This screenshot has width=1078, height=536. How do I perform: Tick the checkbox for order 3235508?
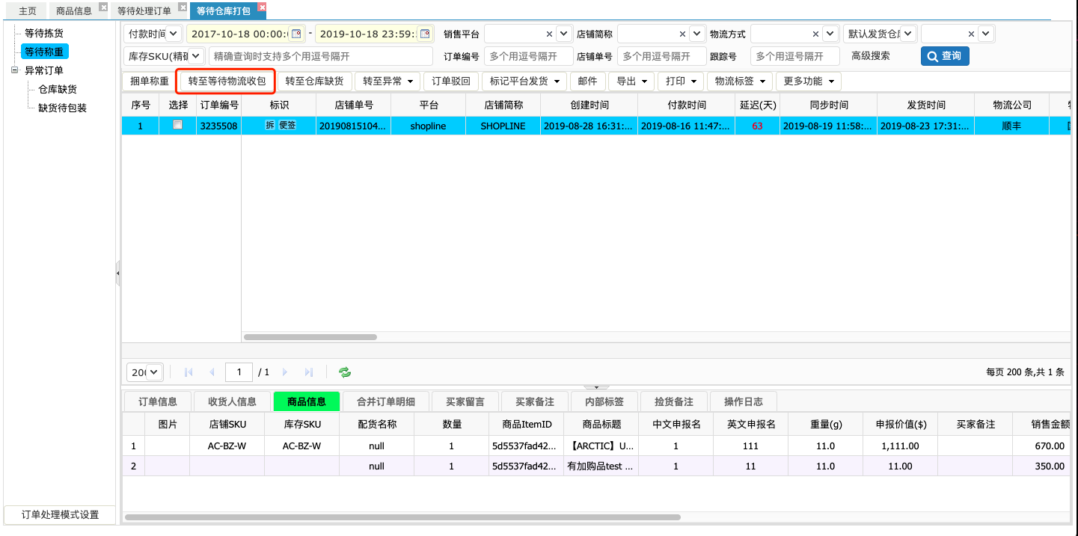pyautogui.click(x=177, y=126)
